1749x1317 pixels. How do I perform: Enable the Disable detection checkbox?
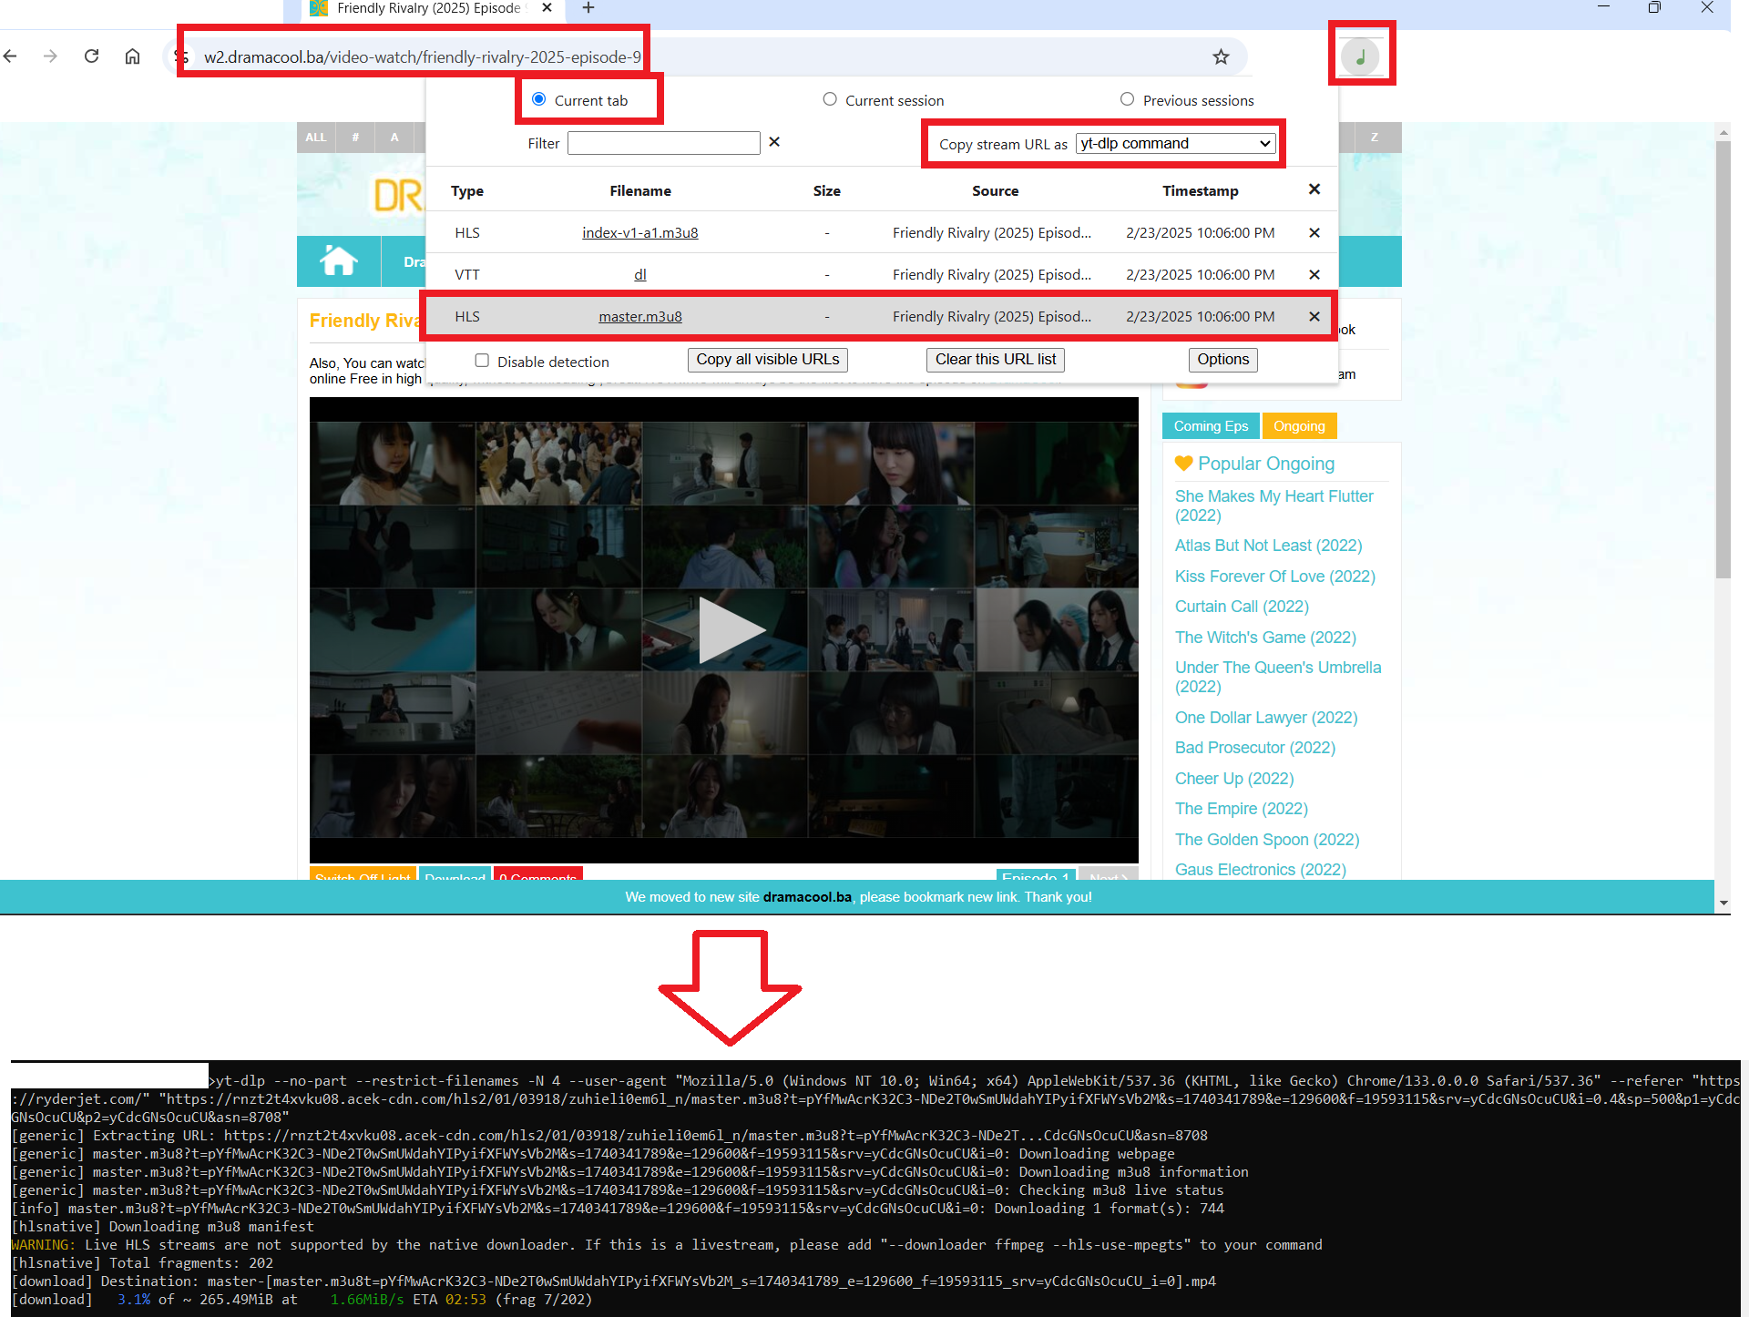coord(482,361)
